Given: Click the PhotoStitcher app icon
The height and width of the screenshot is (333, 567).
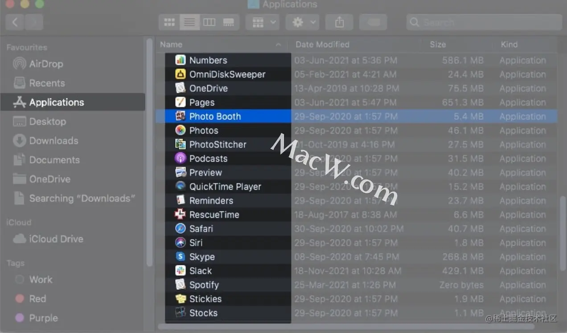Looking at the screenshot, I should click(x=180, y=144).
